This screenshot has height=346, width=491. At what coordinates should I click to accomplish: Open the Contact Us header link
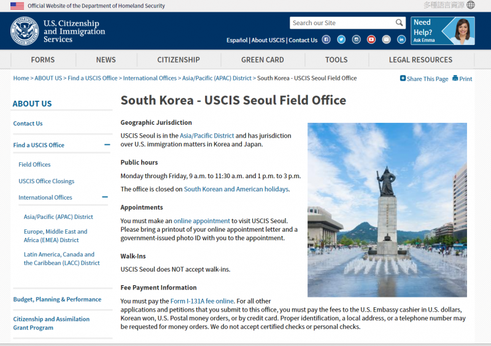(x=303, y=40)
